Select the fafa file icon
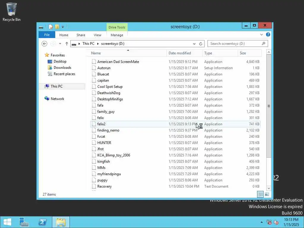 [94, 105]
